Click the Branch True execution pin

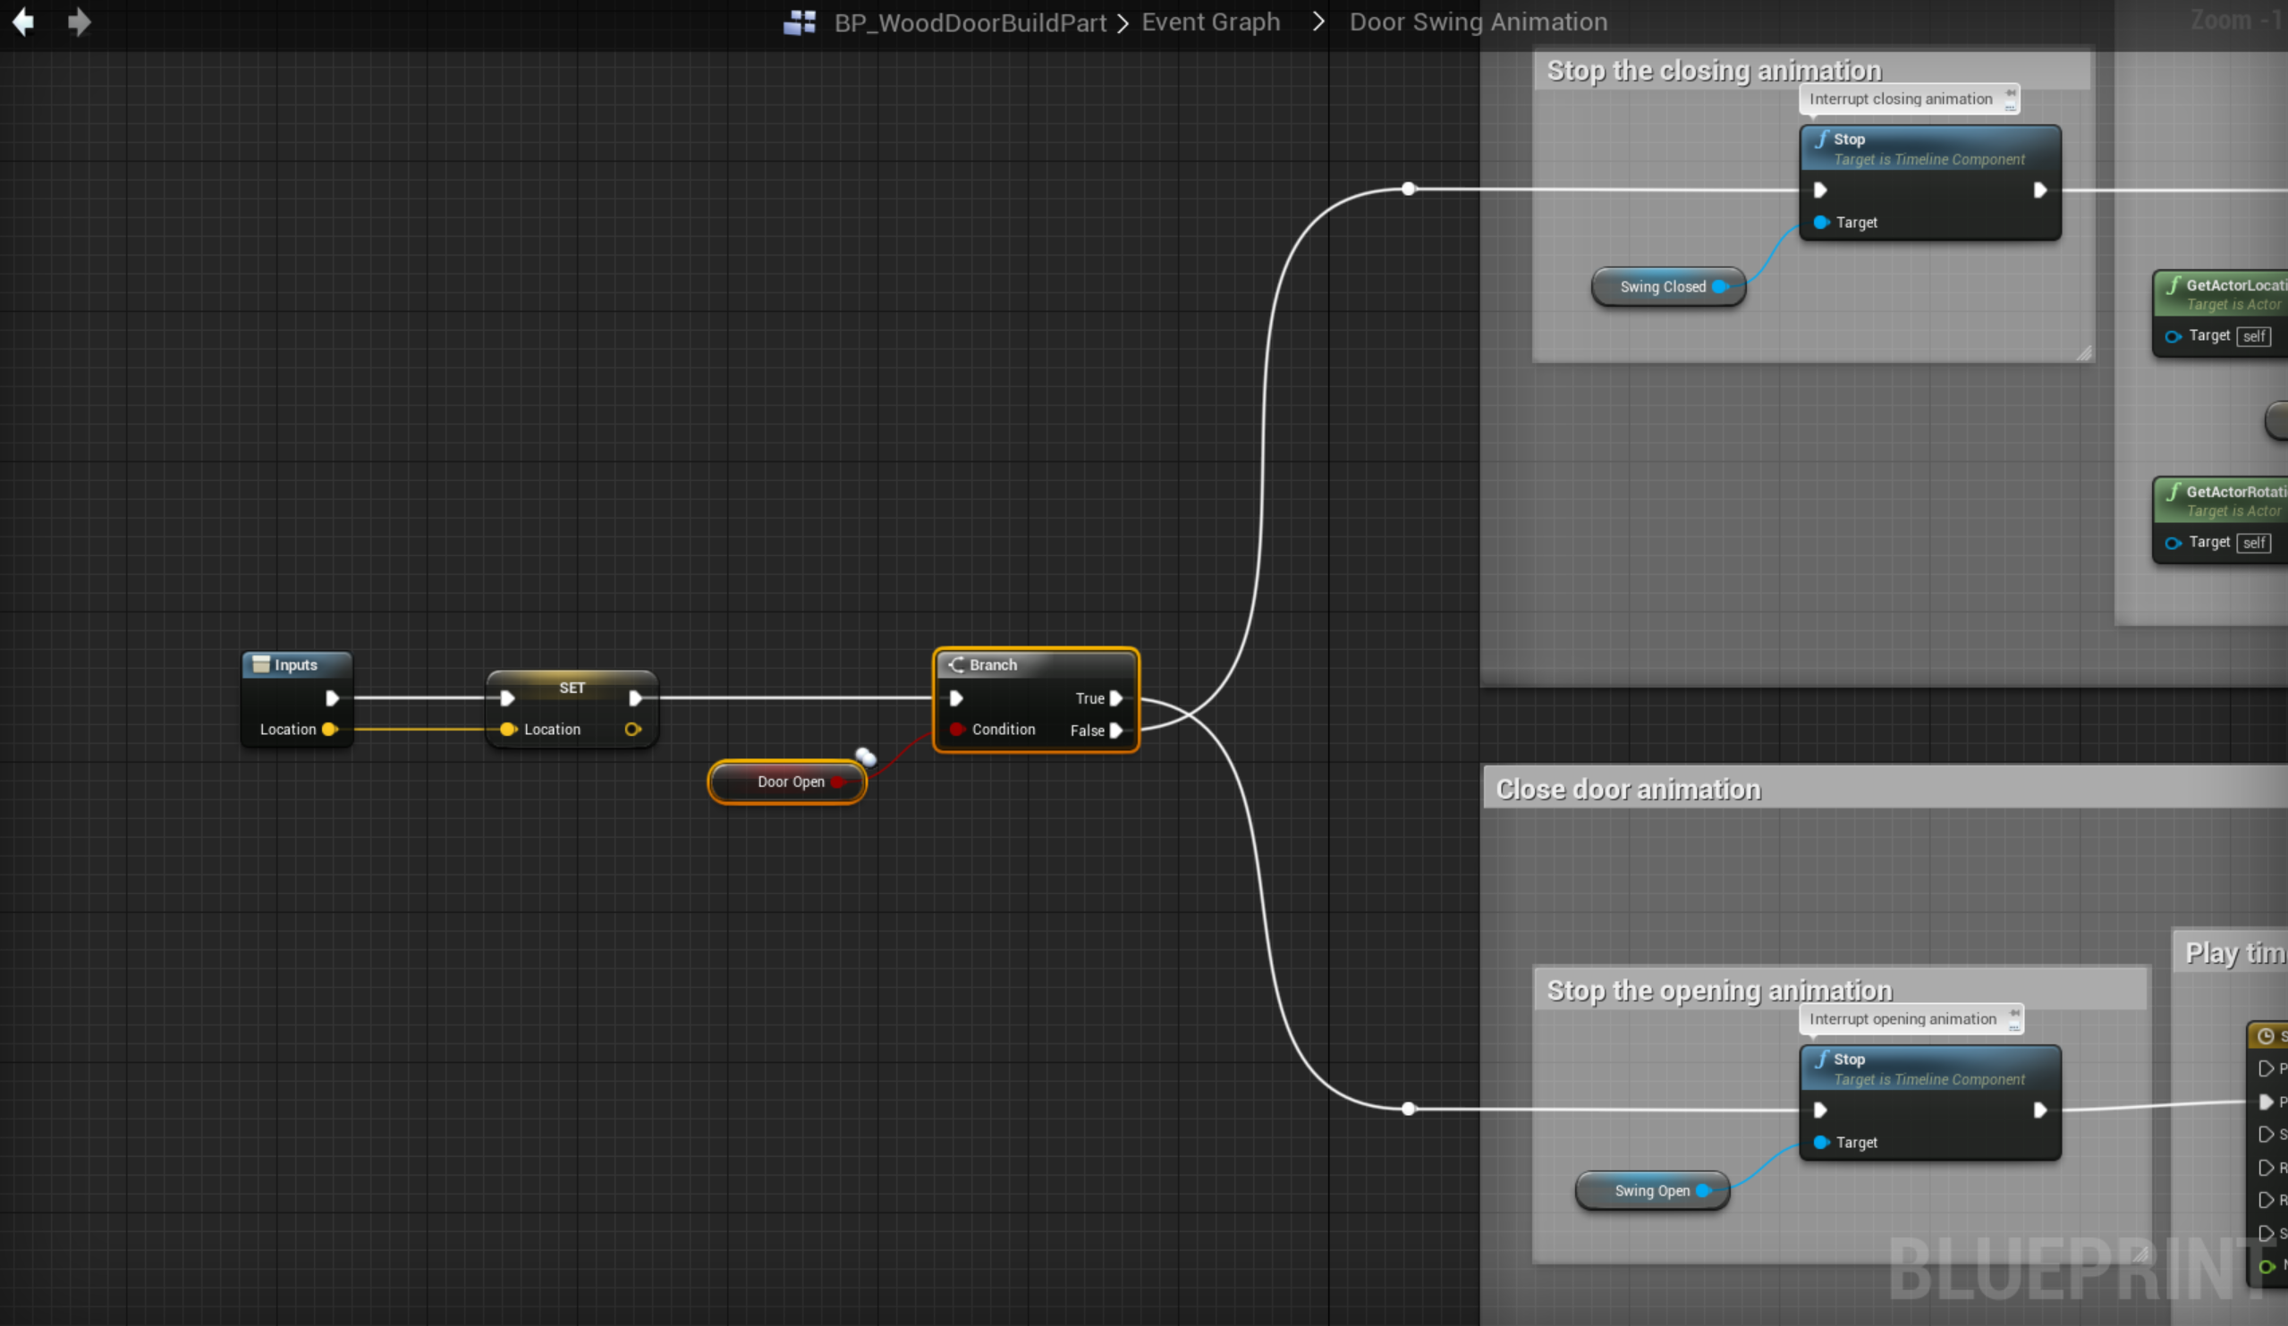click(x=1116, y=699)
